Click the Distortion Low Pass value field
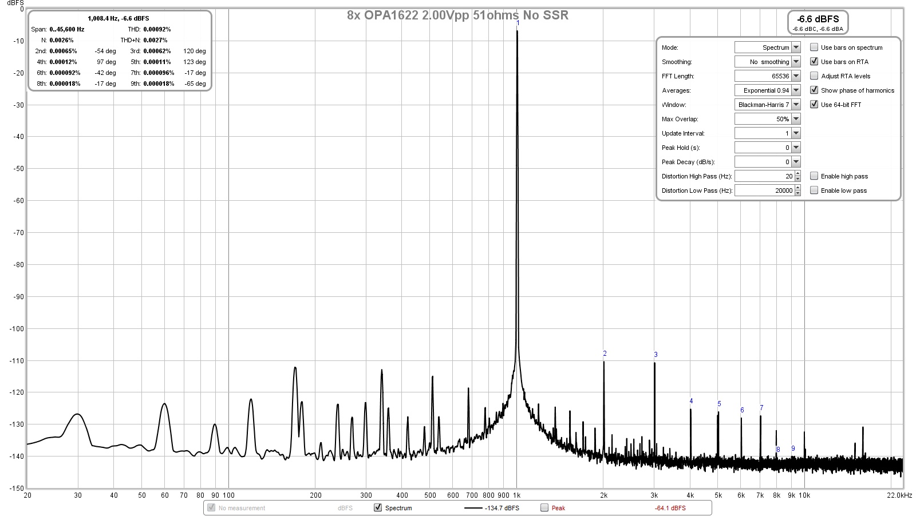 (x=764, y=190)
